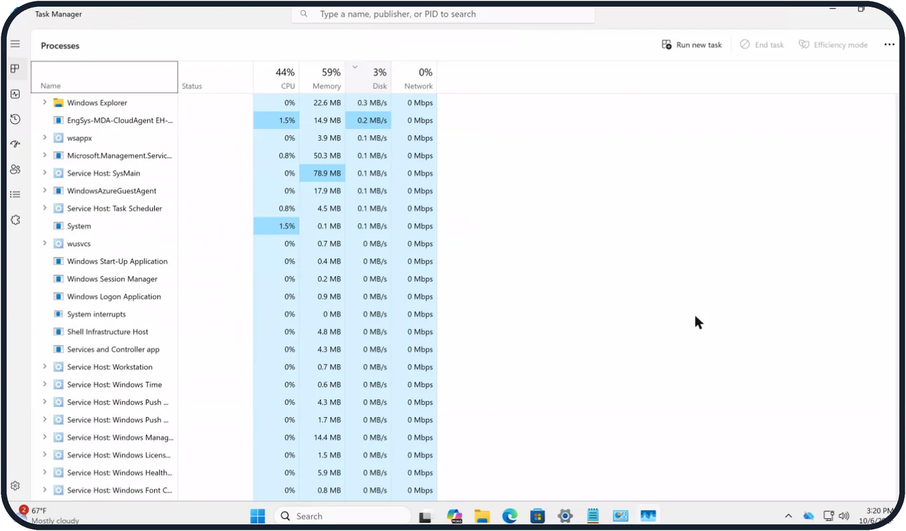Open Settings app from taskbar
906x531 pixels.
[x=565, y=516]
